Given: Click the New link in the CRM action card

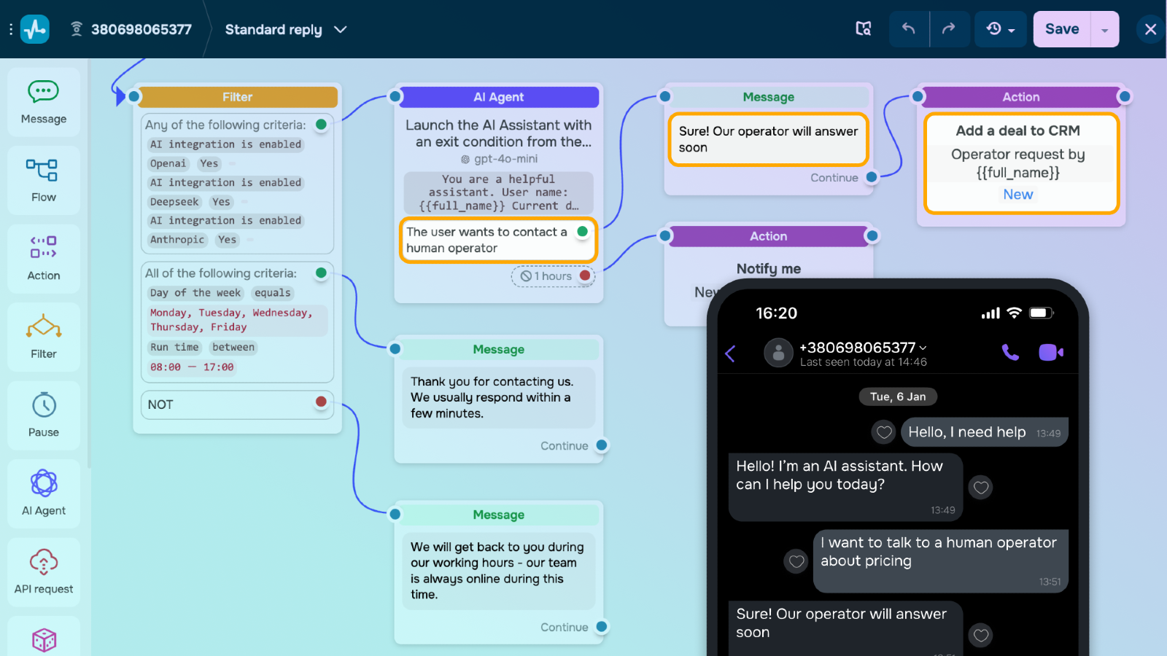Looking at the screenshot, I should (1018, 194).
